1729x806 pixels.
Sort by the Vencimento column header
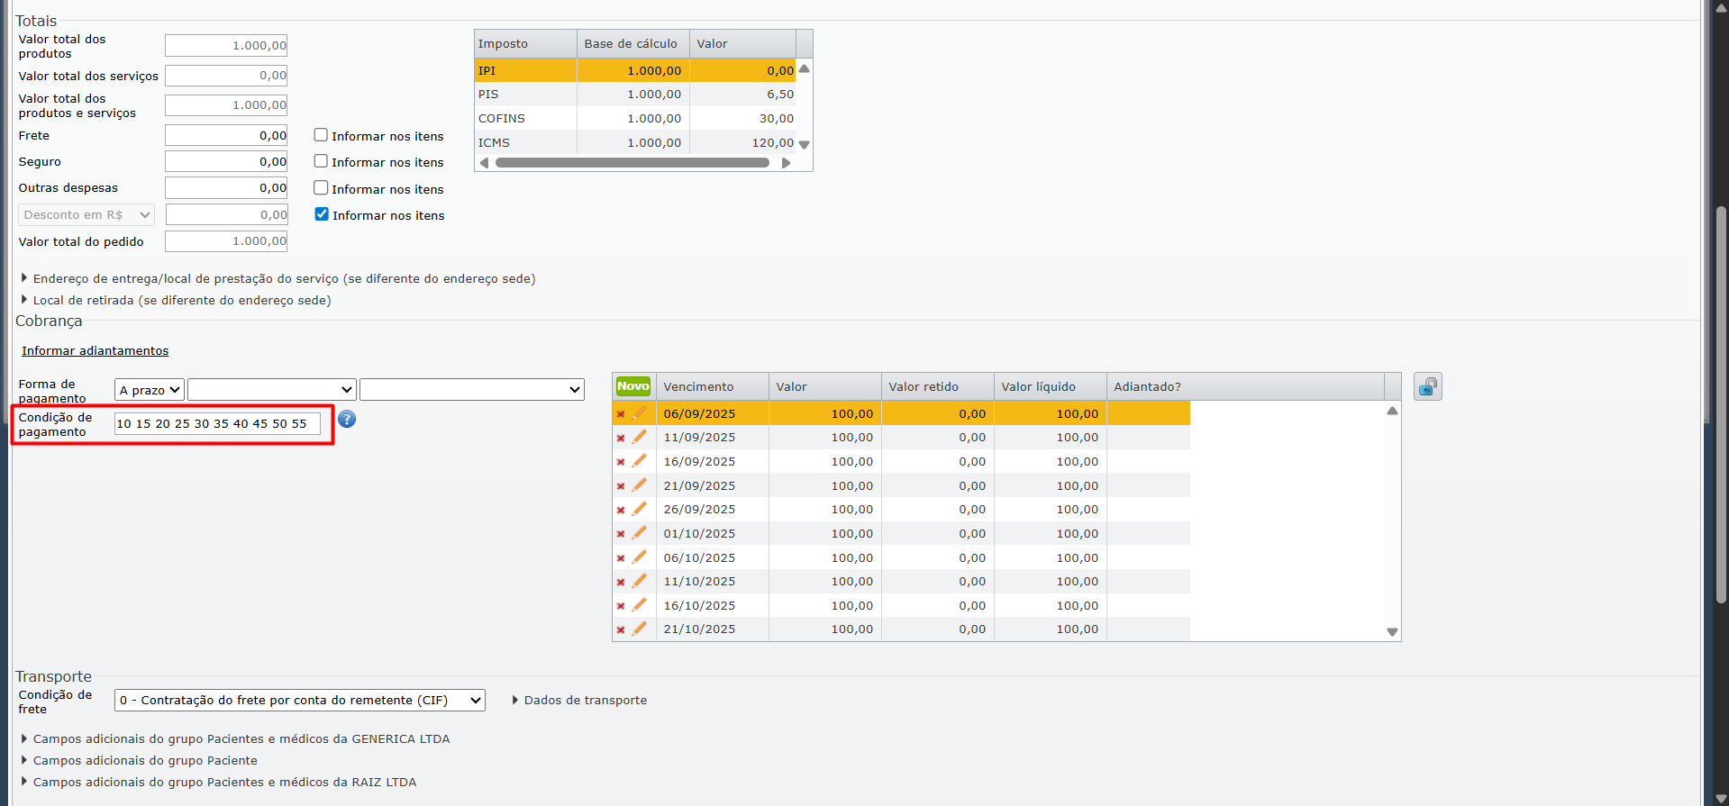click(x=698, y=387)
